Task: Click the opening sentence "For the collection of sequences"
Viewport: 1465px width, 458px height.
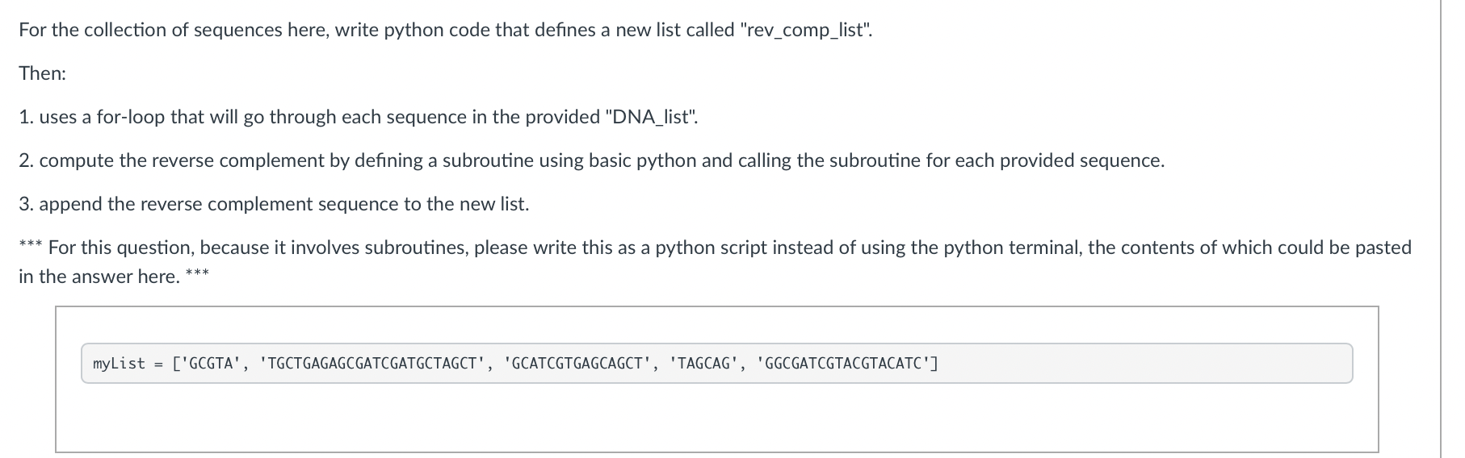Action: point(446,30)
